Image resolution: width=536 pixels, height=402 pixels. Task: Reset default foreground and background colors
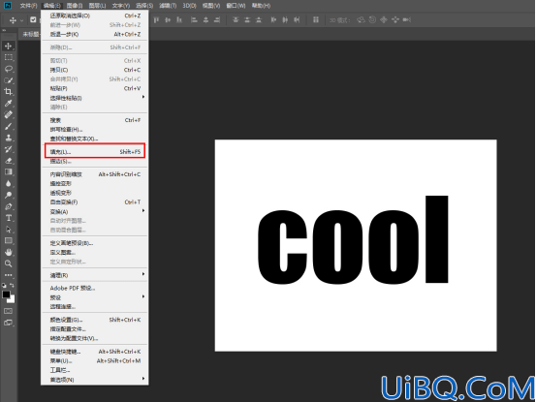click(4, 286)
